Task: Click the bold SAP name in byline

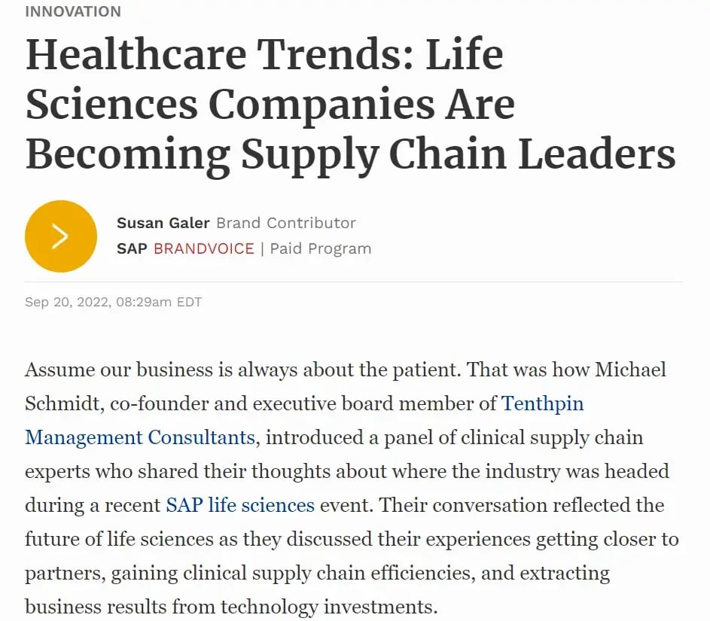Action: 132,248
